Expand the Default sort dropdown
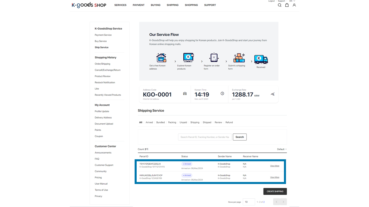This screenshot has height=207, width=369. pos(282,149)
